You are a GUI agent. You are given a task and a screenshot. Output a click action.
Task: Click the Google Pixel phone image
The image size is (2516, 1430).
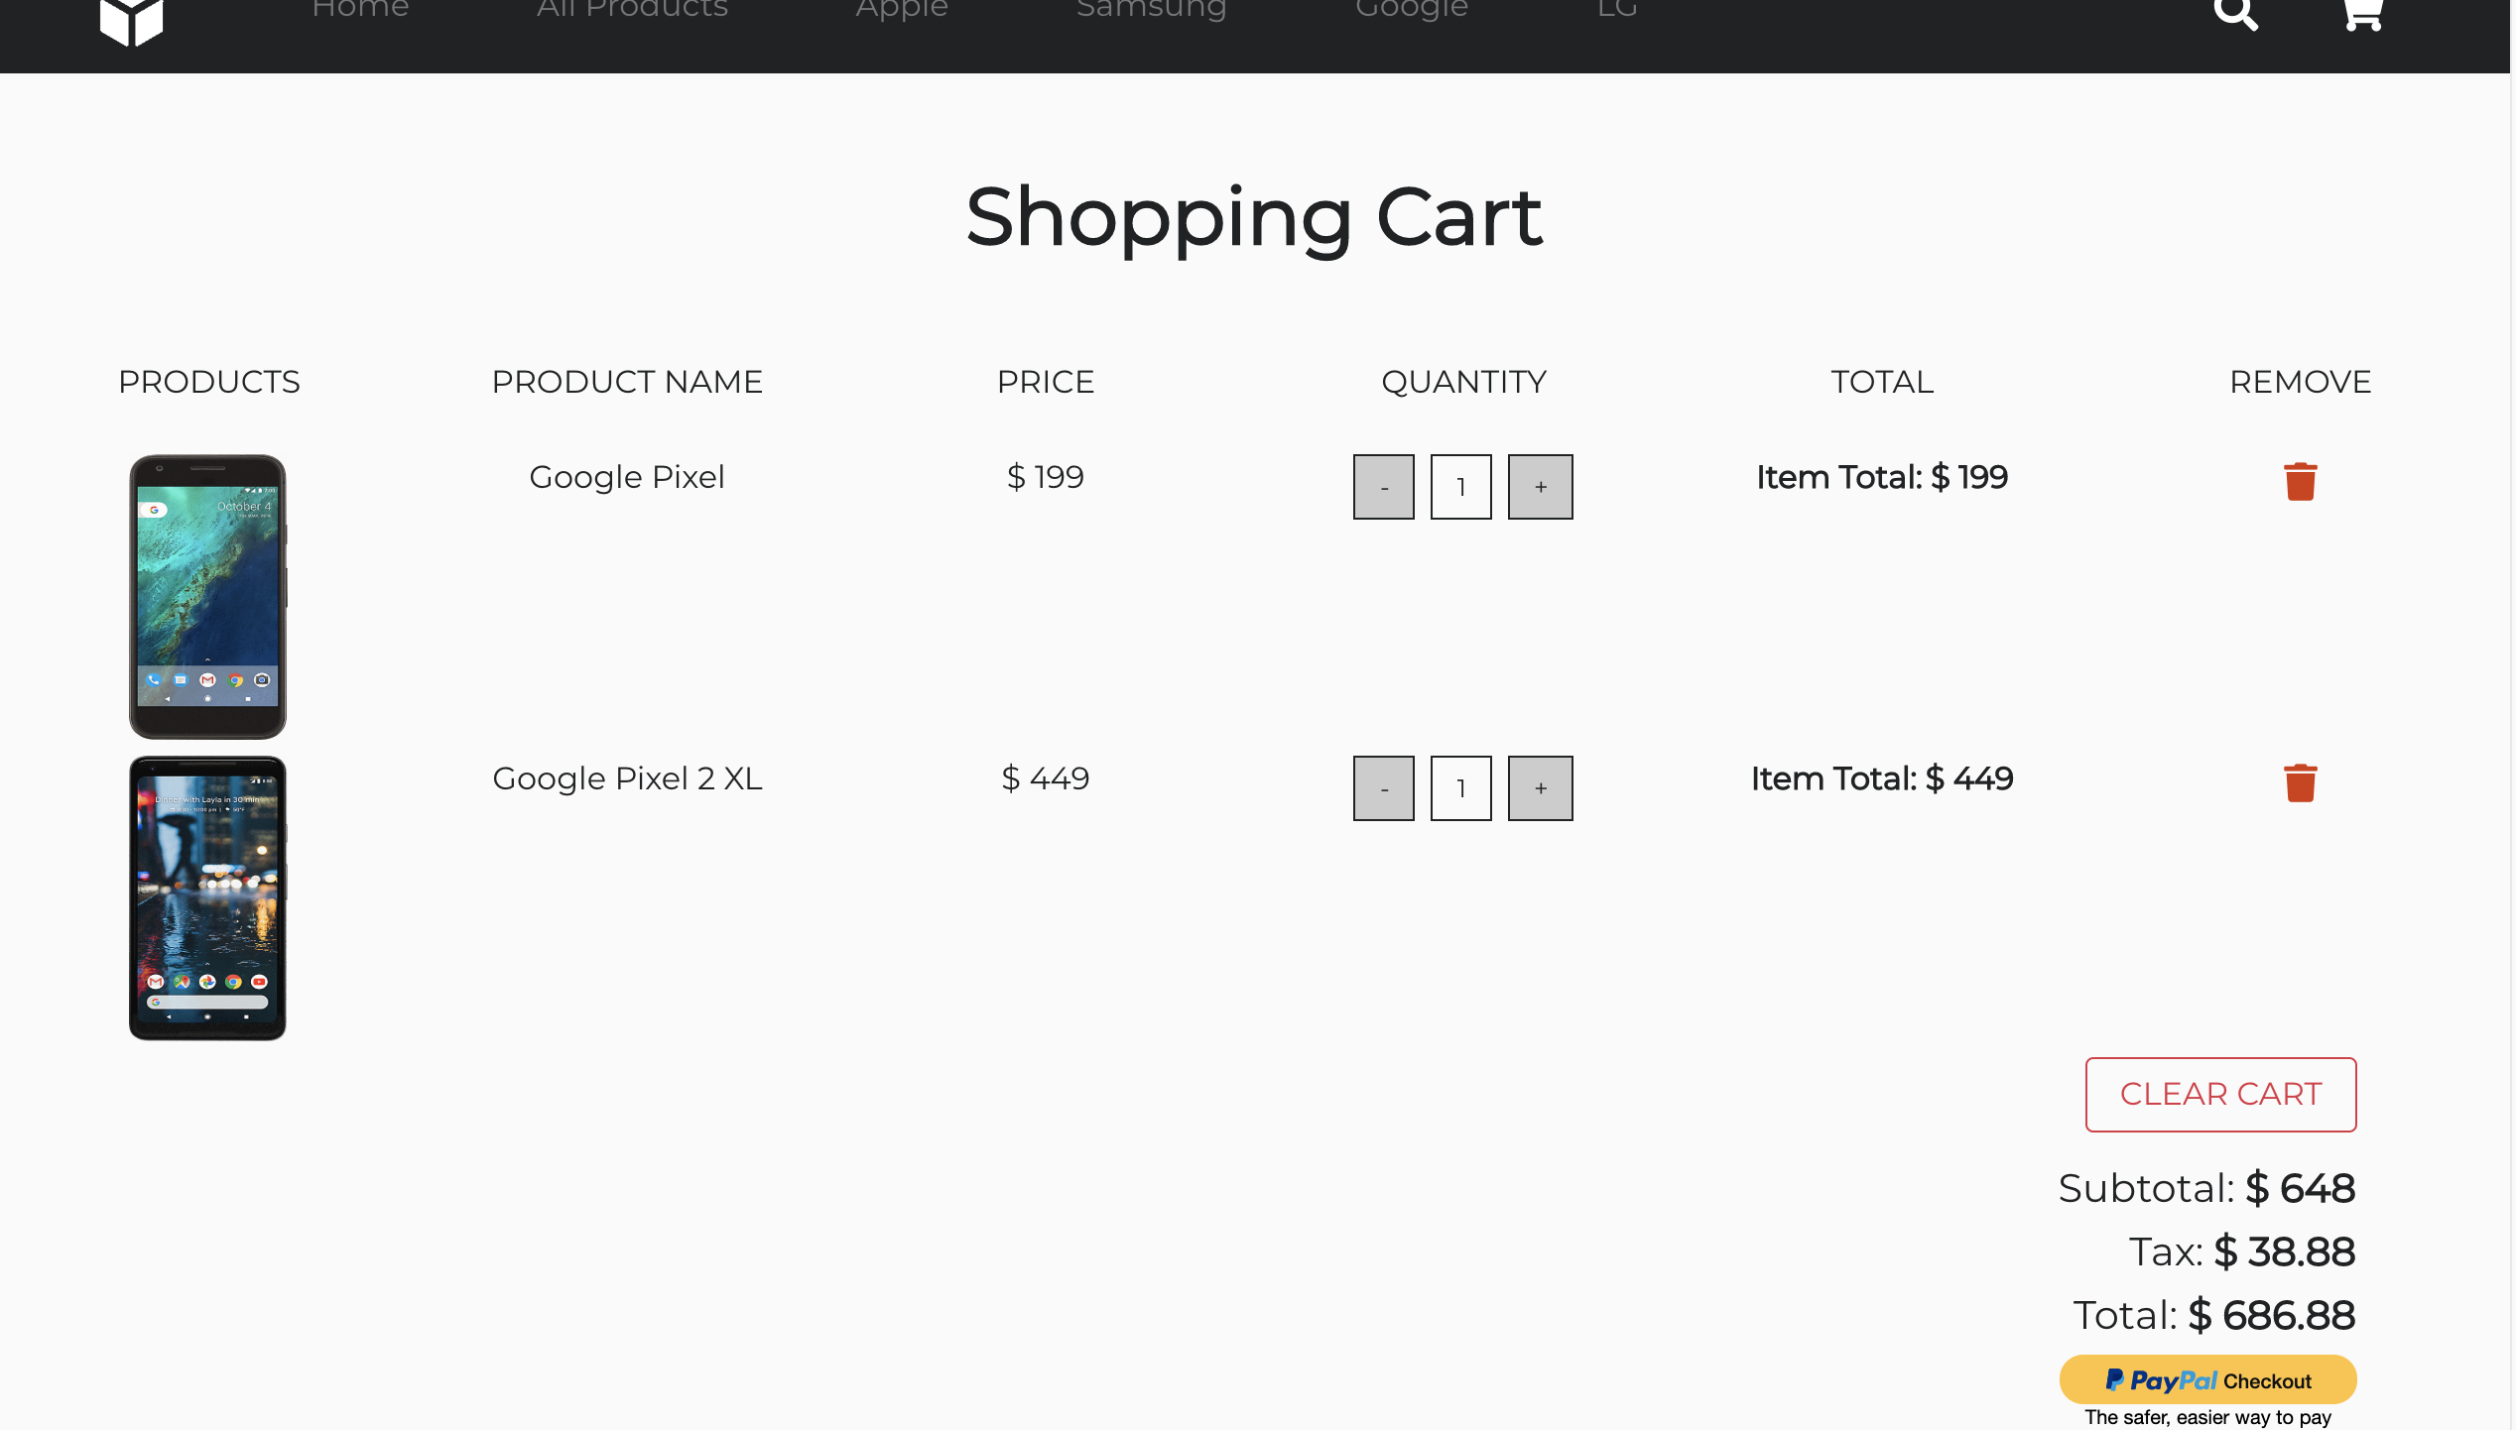[207, 596]
